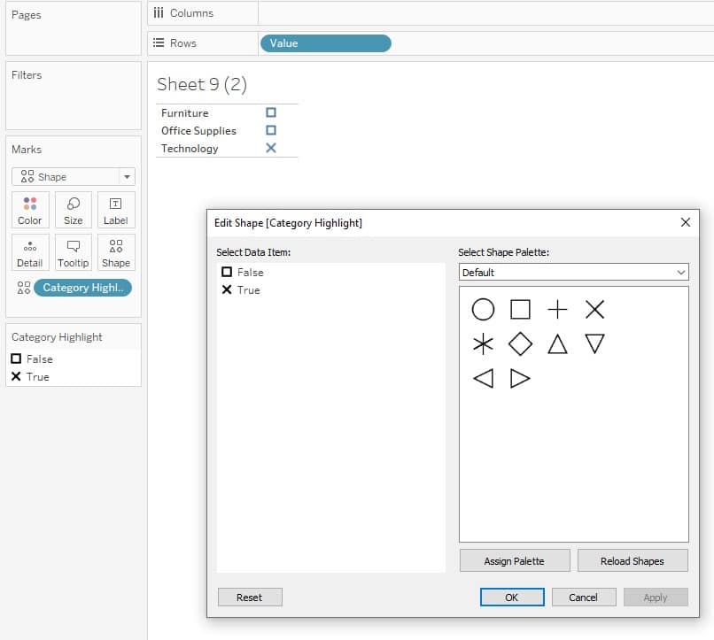Viewport: 714px width, 640px height.
Task: Click the Category Highlight pill on Marks
Action: (x=83, y=288)
